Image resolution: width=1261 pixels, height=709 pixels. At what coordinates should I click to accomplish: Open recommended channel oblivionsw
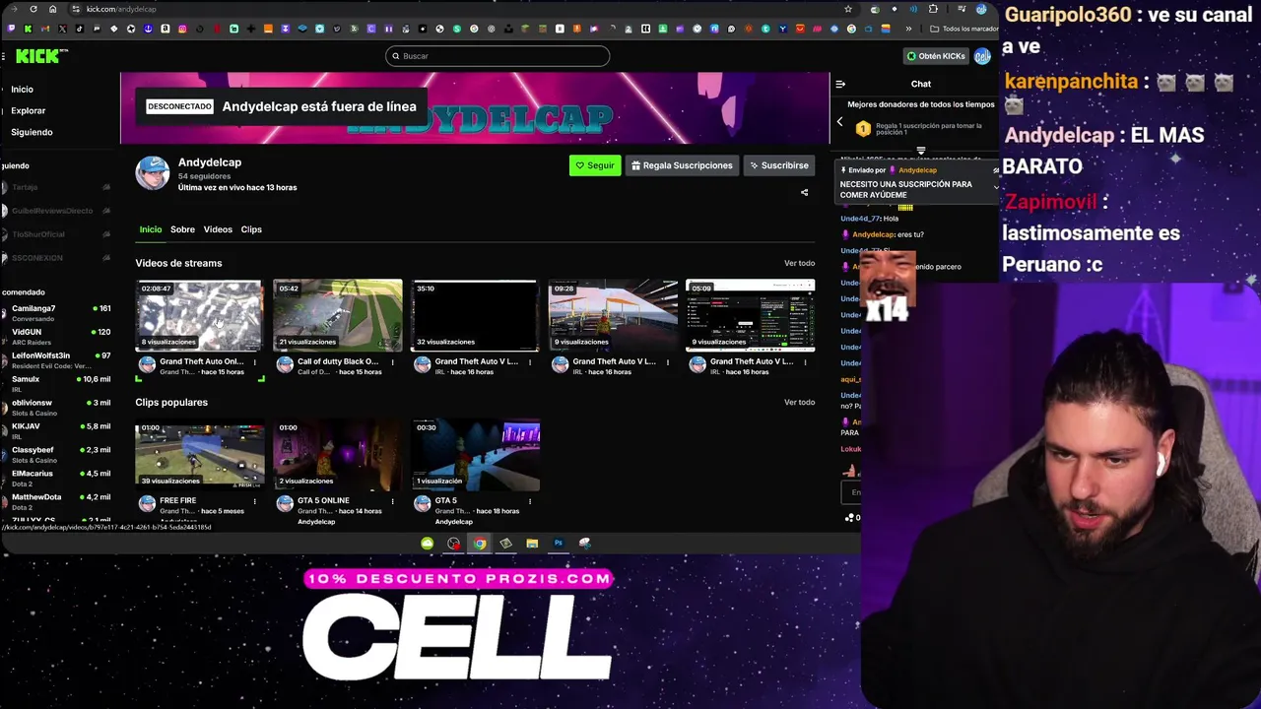coord(57,408)
